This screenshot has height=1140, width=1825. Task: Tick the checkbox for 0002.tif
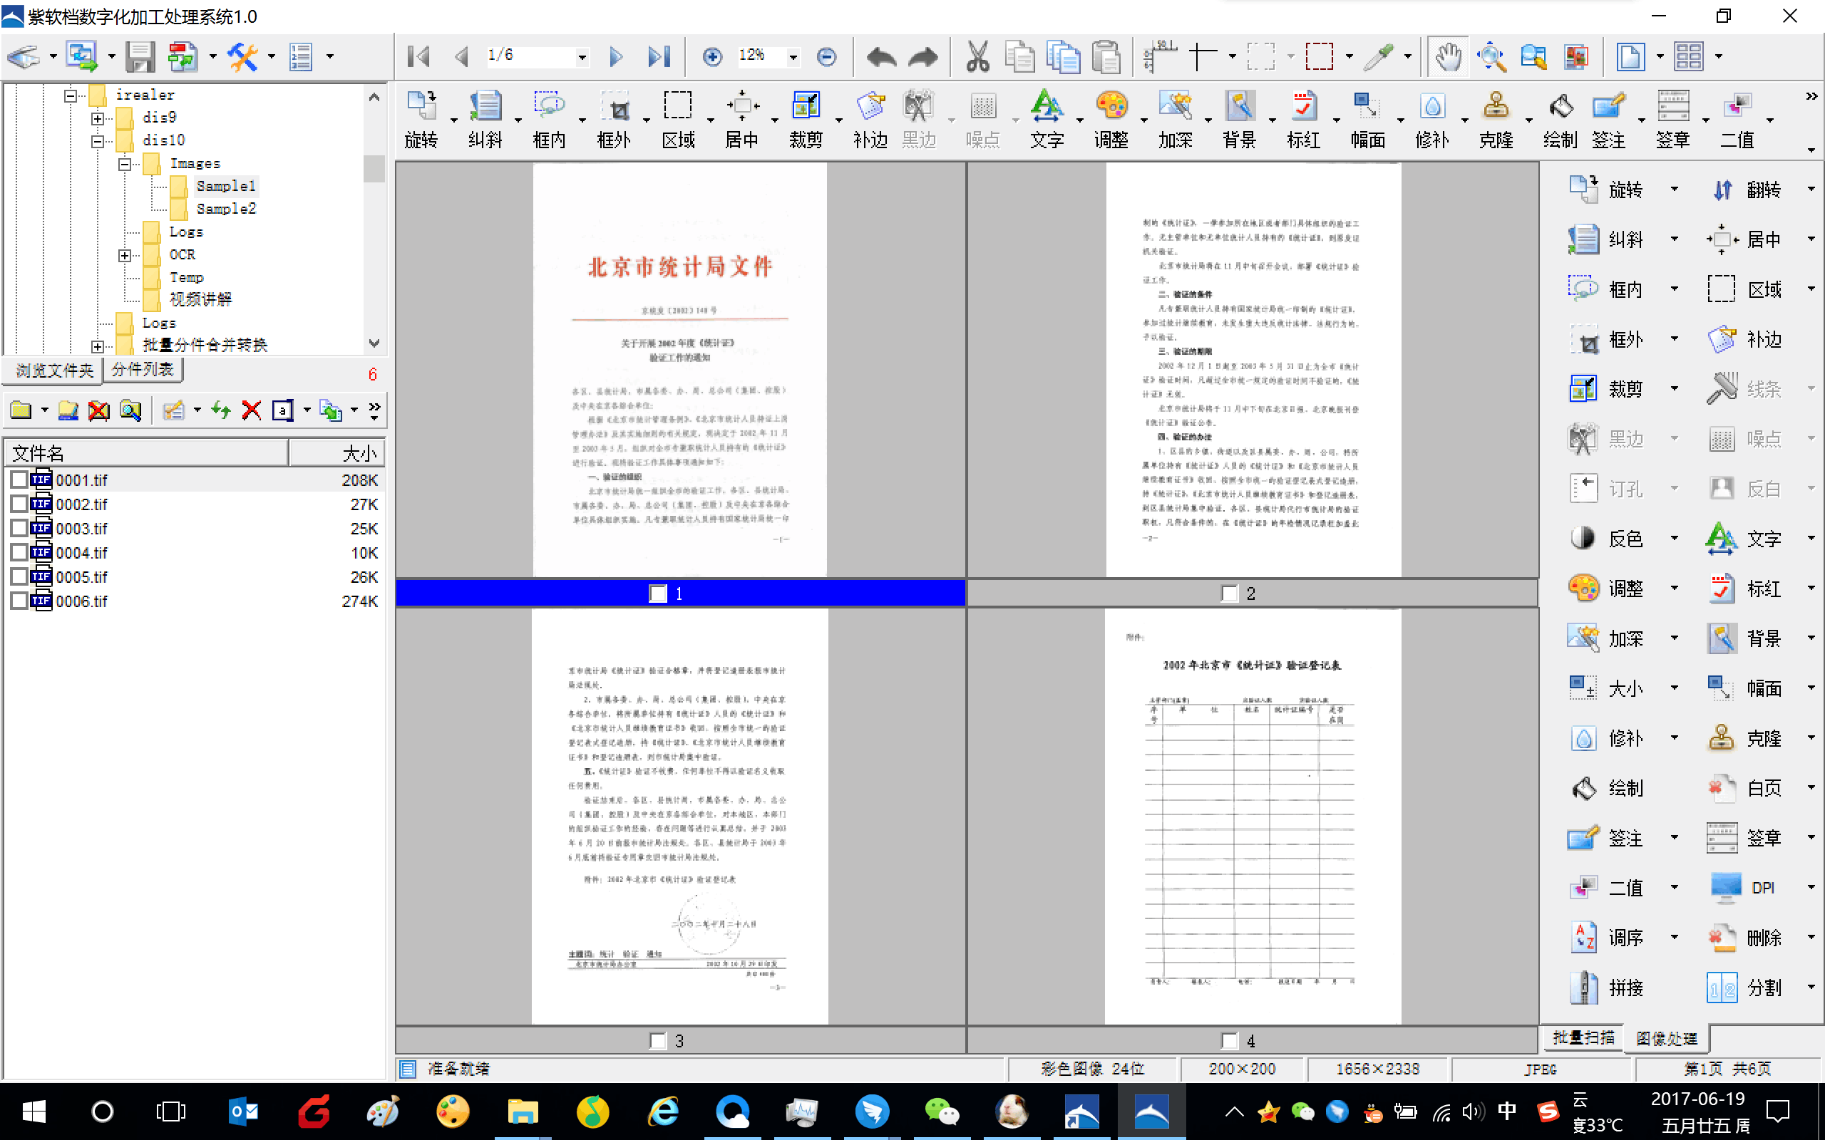(x=19, y=504)
